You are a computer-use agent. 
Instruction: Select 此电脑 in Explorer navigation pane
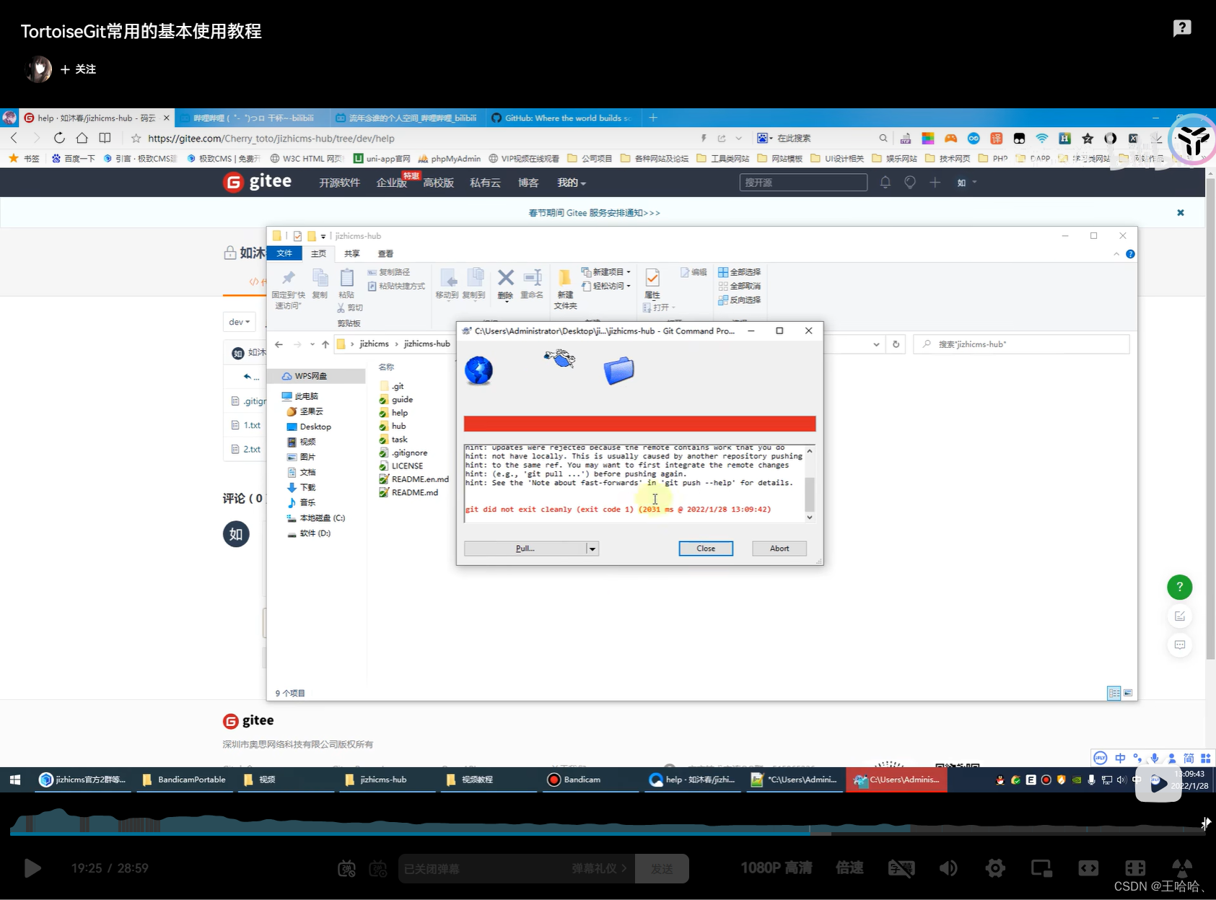299,396
